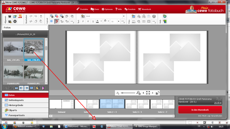Click the delete trash icon in Bearbeiten
Viewport: 230px width, 129px height.
[x=41, y=16]
